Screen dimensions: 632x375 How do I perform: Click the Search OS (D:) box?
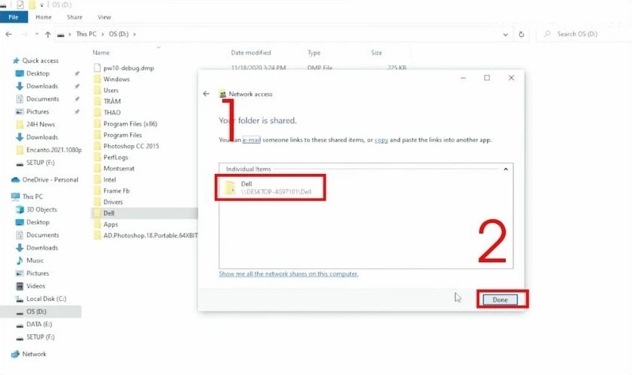pos(584,34)
